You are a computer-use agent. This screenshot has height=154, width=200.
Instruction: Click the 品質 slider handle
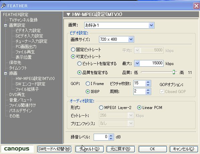174,72
